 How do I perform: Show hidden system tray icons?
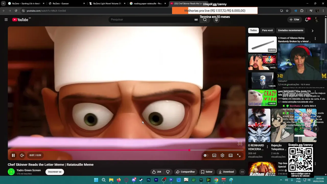tap(281, 180)
